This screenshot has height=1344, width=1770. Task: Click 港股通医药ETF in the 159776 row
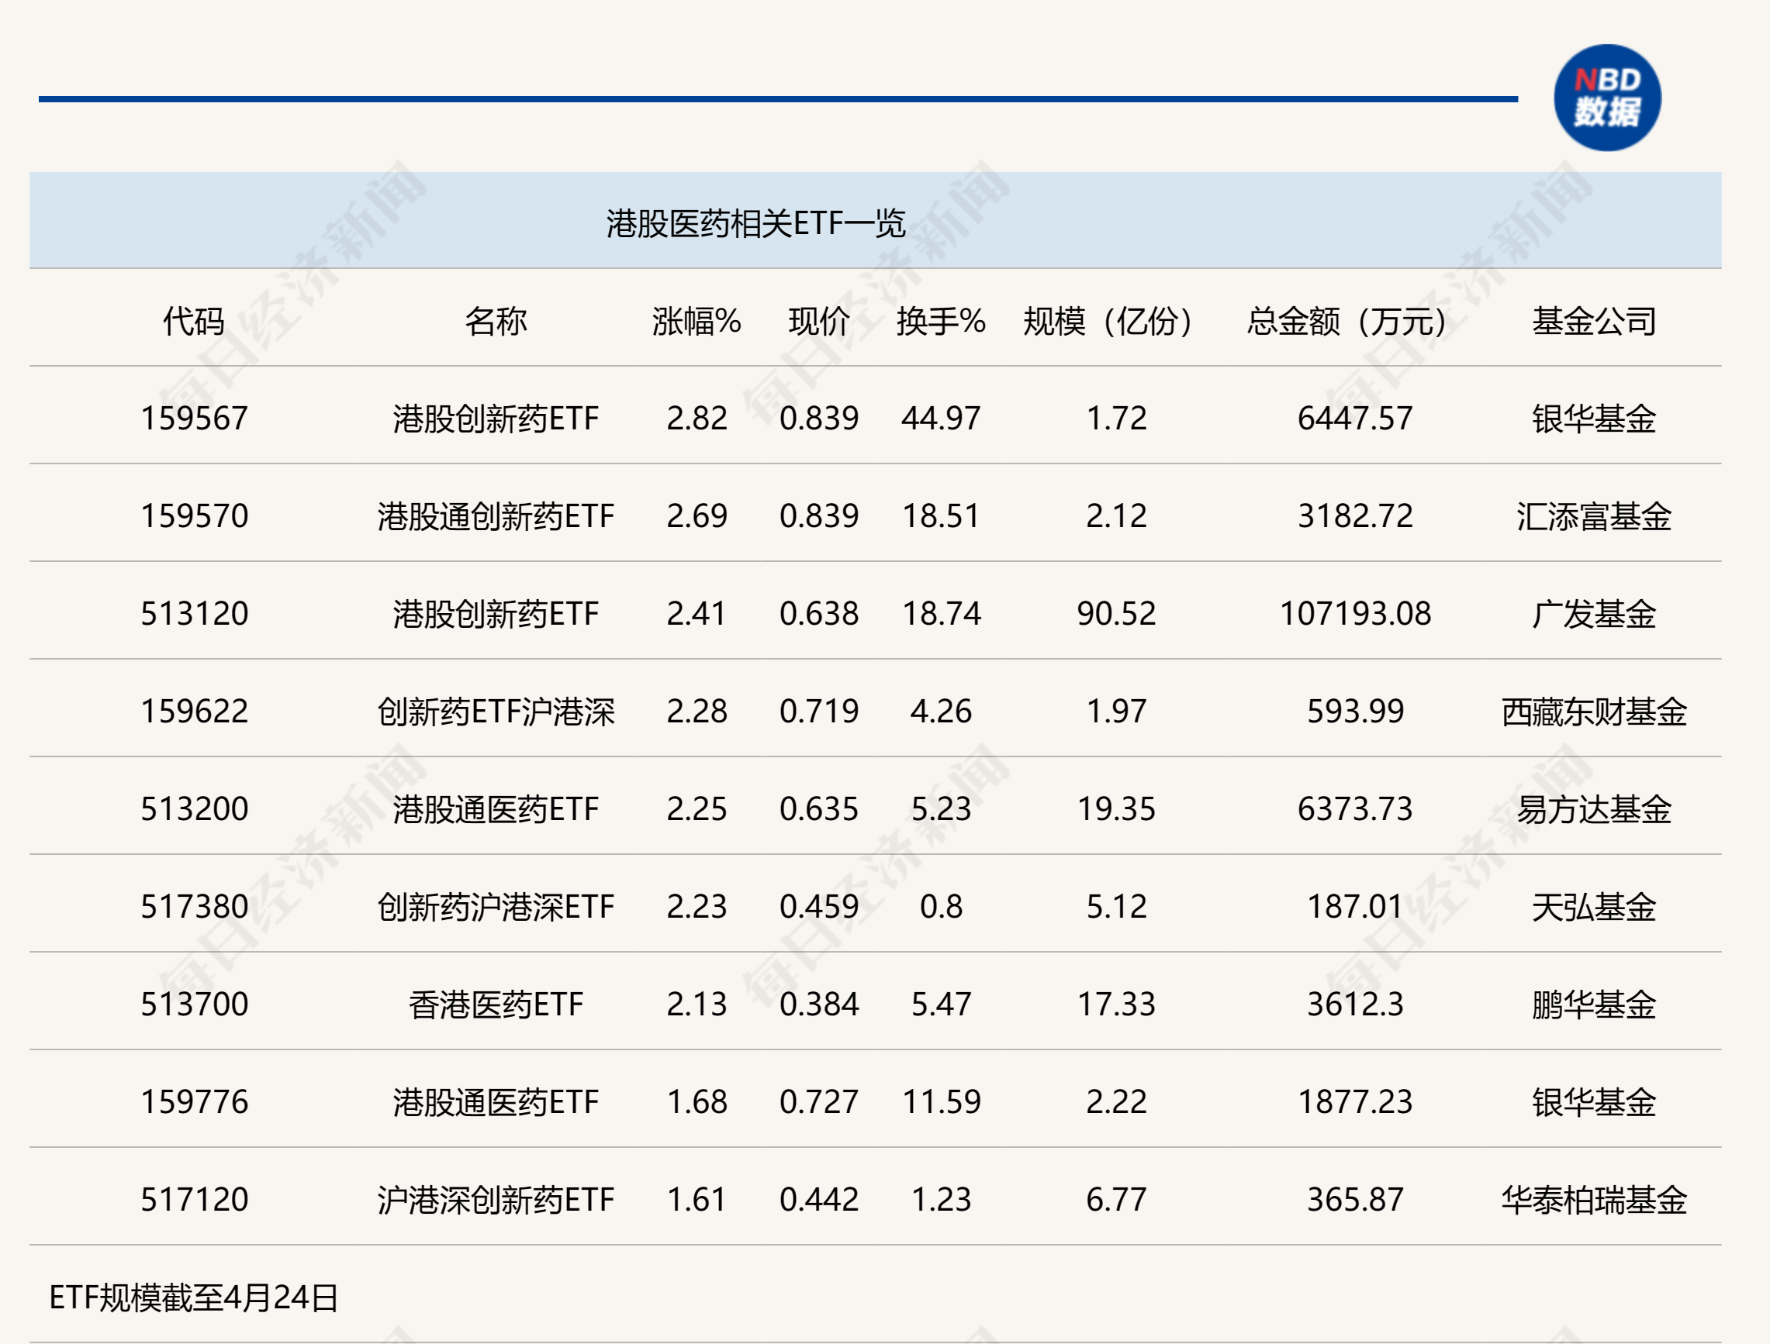pyautogui.click(x=496, y=1101)
